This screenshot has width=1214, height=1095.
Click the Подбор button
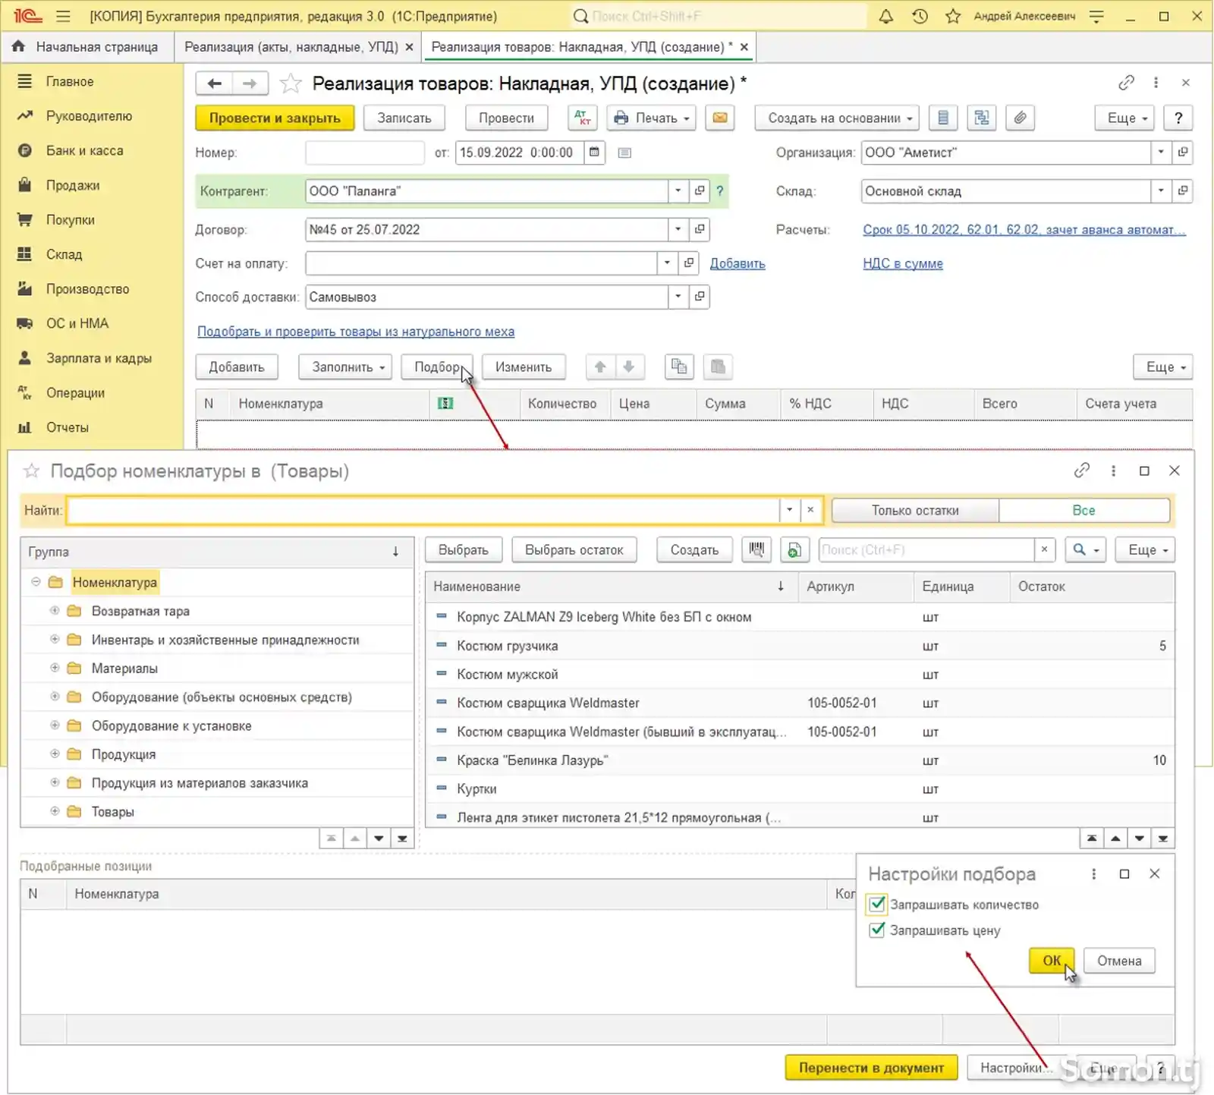click(437, 367)
